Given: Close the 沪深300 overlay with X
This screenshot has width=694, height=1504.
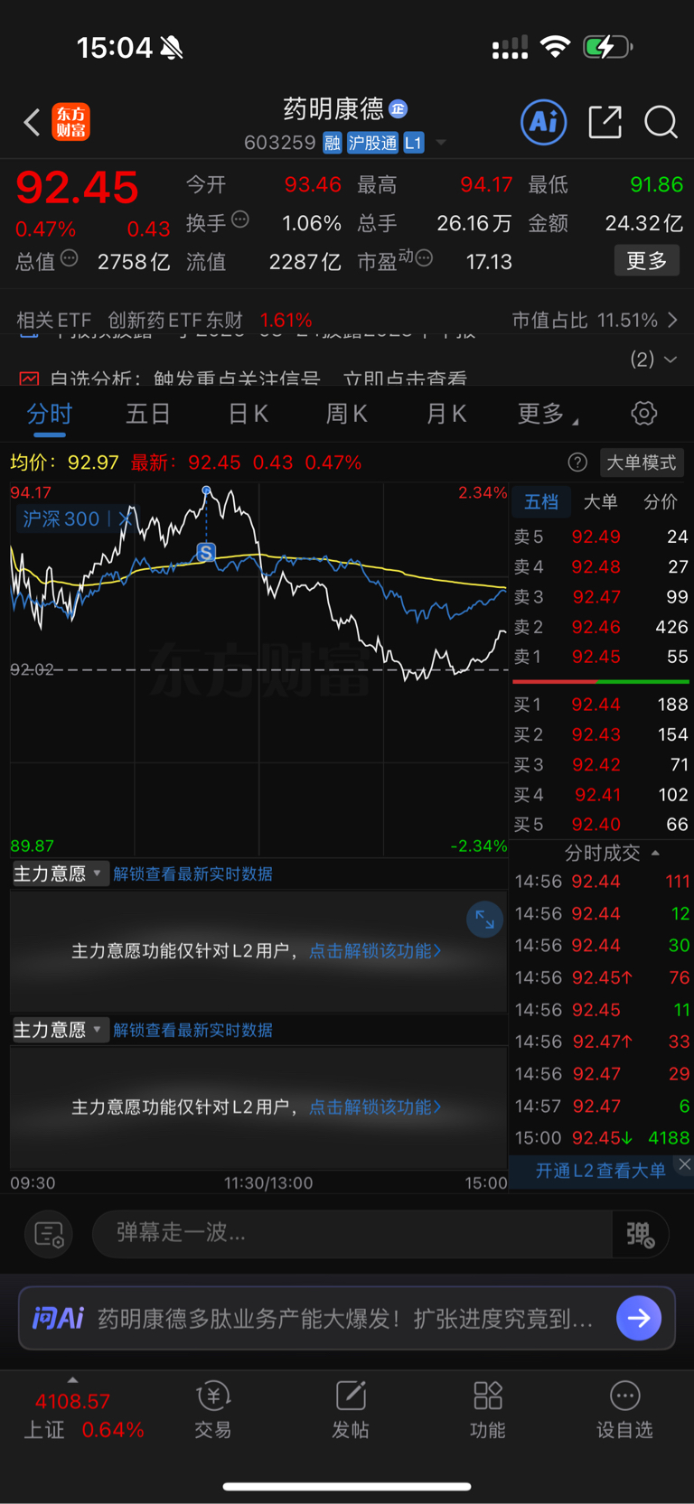Looking at the screenshot, I should click(x=125, y=518).
